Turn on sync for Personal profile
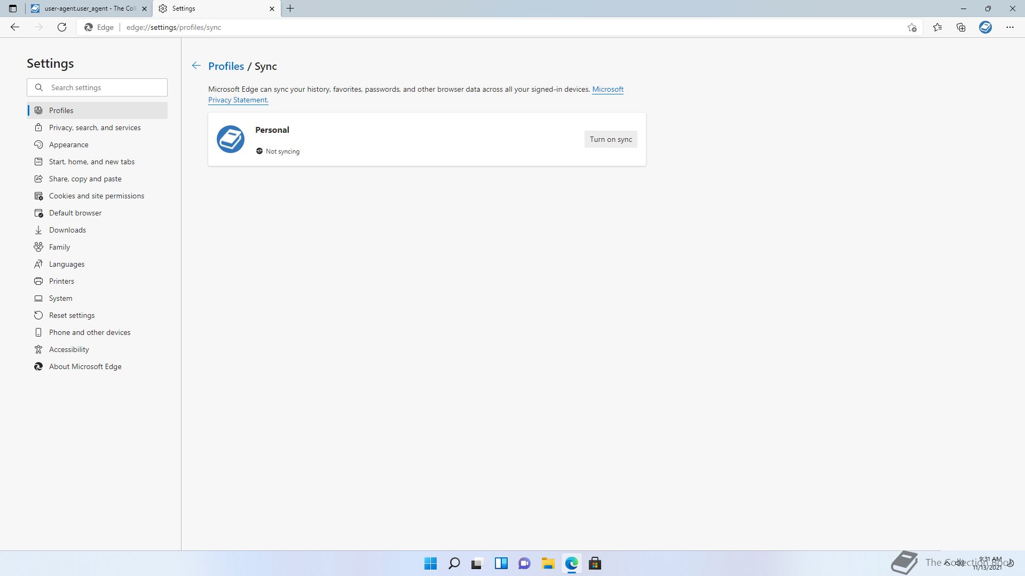Screen dimensions: 1025x576 pyautogui.click(x=610, y=139)
